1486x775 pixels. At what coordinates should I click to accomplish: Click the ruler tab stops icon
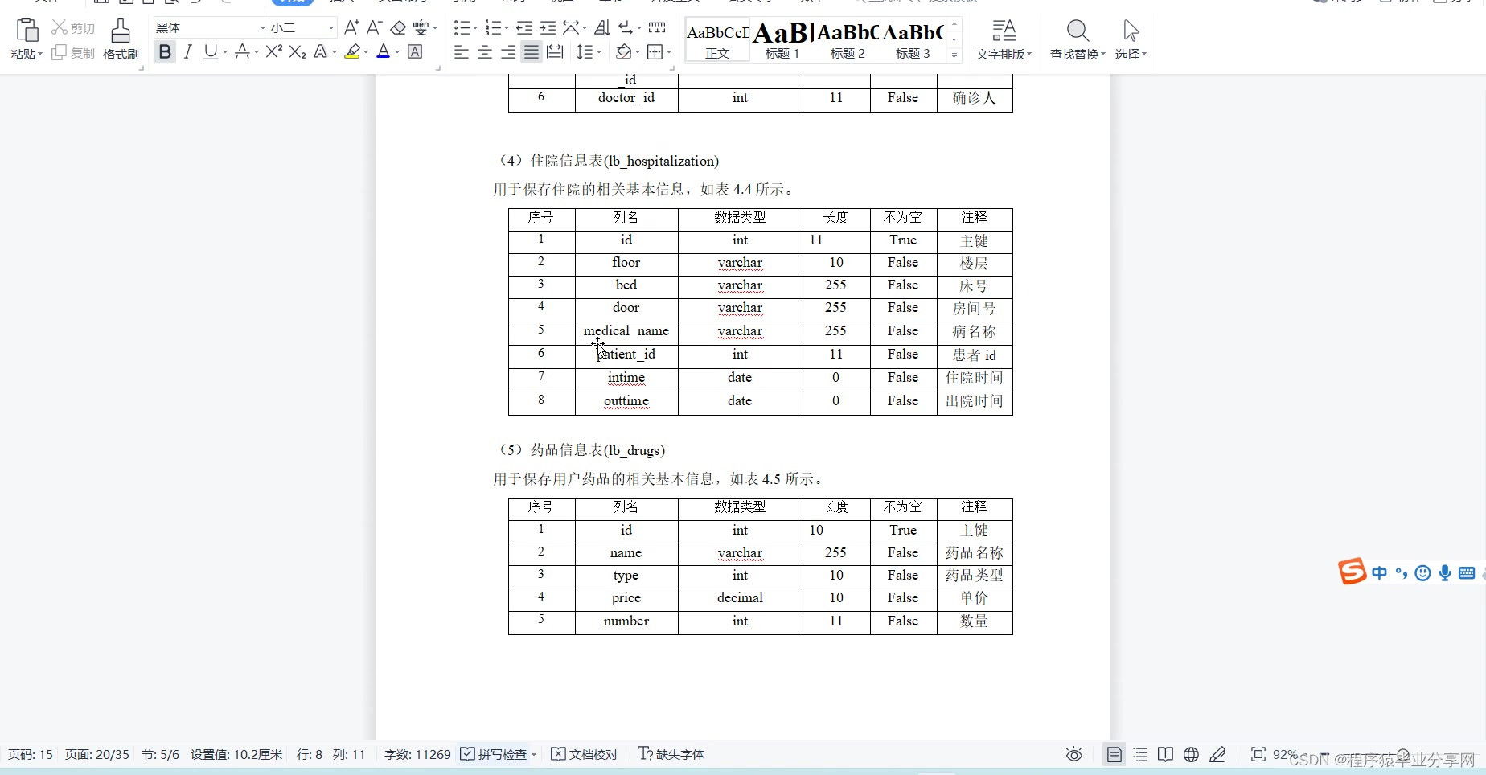(657, 28)
